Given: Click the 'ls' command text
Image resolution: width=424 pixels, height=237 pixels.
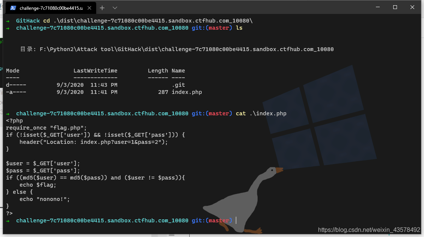Looking at the screenshot, I should coord(239,28).
